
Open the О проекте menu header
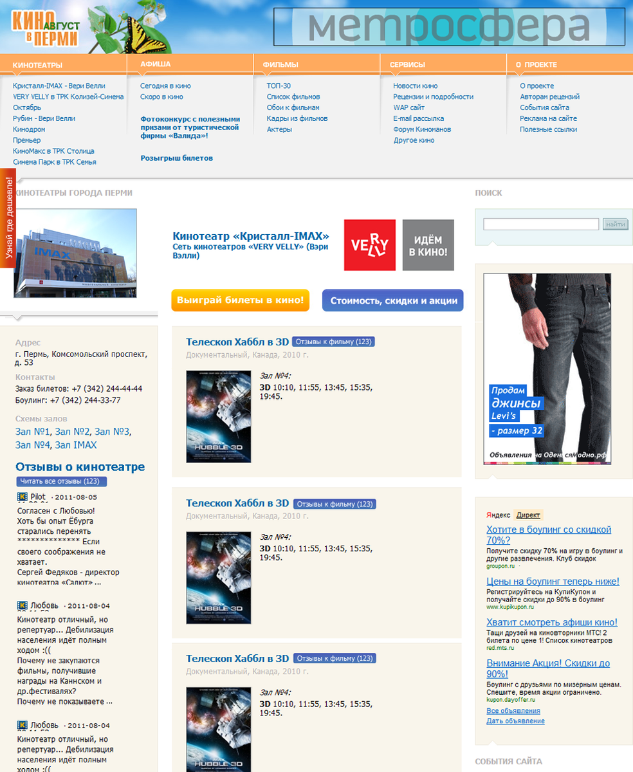536,64
